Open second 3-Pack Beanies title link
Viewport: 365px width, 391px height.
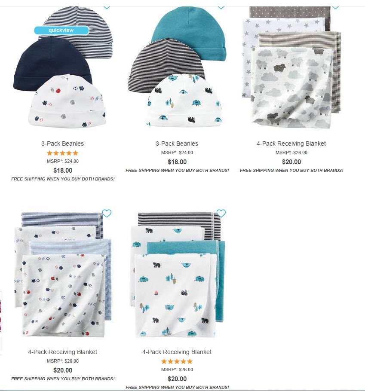point(177,144)
